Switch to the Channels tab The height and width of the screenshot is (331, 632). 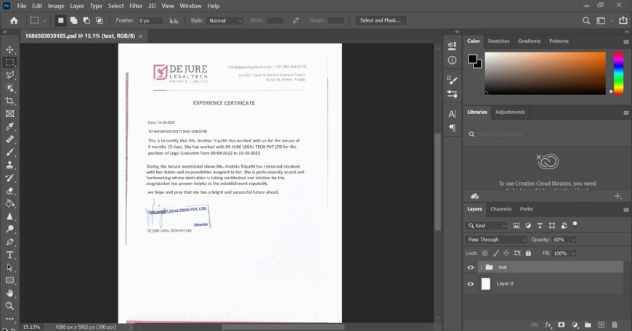pyautogui.click(x=501, y=209)
